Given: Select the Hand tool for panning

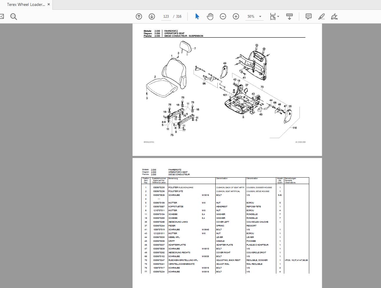Looking at the screenshot, I should (210, 16).
